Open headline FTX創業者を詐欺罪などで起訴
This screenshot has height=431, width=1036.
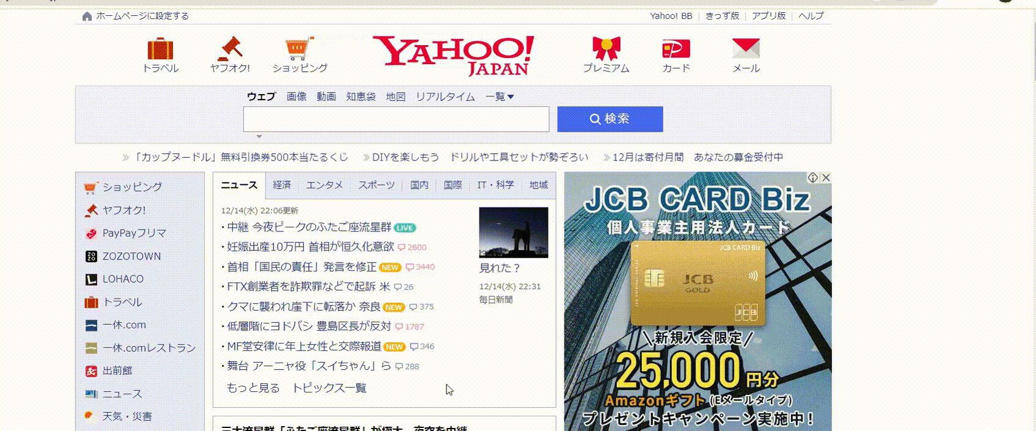pyautogui.click(x=308, y=286)
